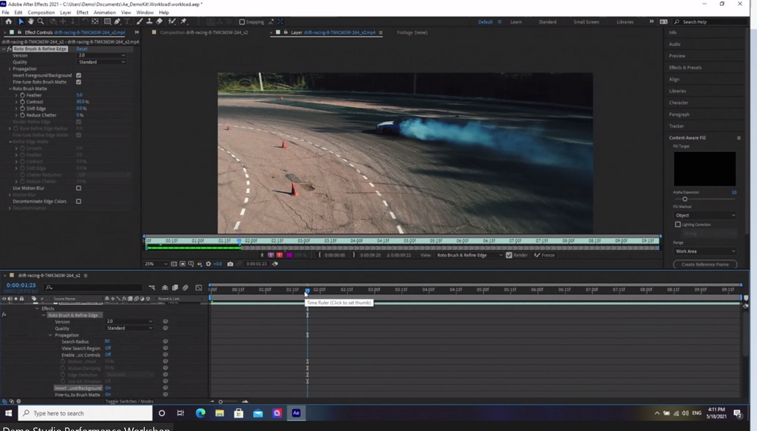The height and width of the screenshot is (431, 757).
Task: Click the timeline zoom slider
Action: tap(220, 401)
